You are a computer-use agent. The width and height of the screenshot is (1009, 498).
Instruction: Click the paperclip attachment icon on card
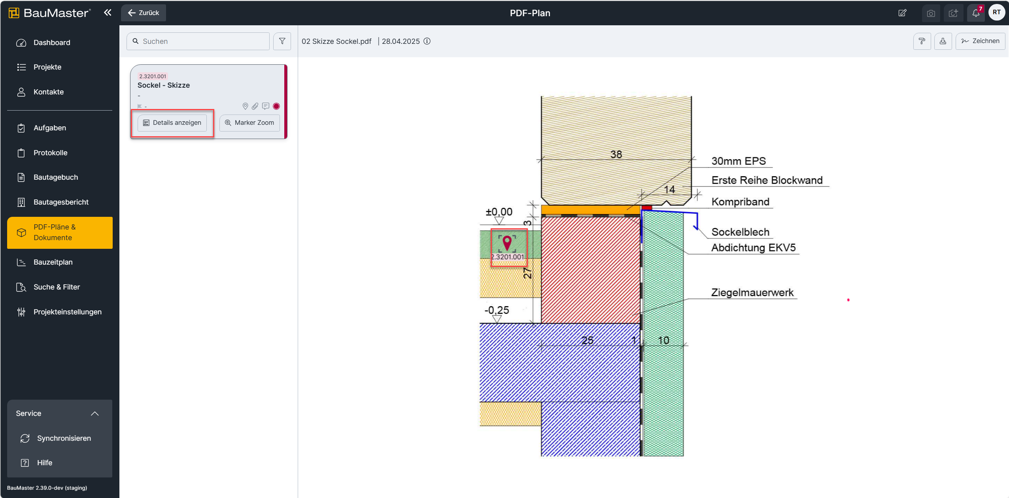[x=255, y=106]
